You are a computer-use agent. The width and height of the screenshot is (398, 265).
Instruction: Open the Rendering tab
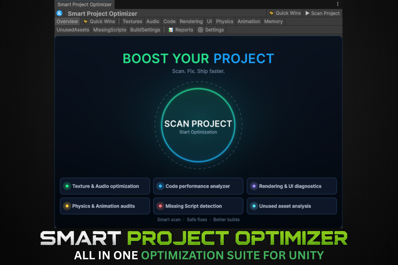(x=191, y=22)
